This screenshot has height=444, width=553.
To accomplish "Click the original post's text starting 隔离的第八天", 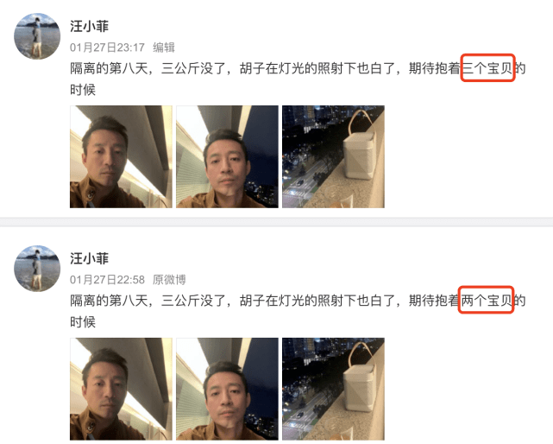I will pyautogui.click(x=298, y=311).
